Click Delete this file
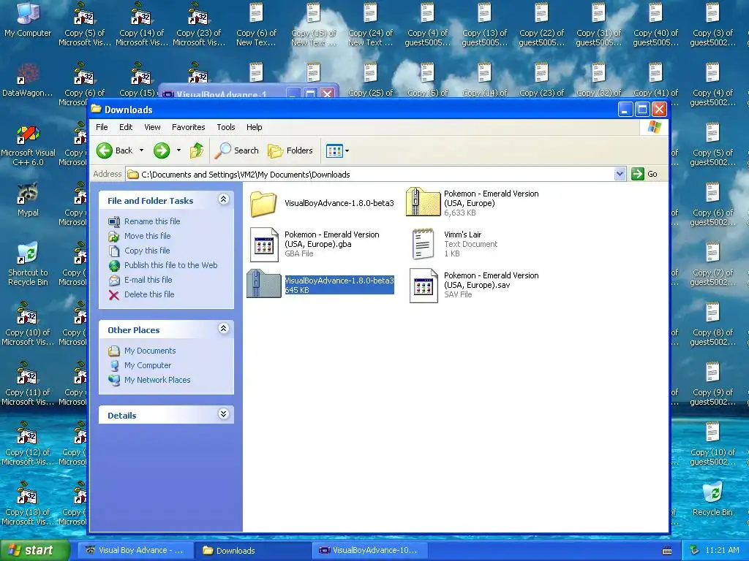 149,294
